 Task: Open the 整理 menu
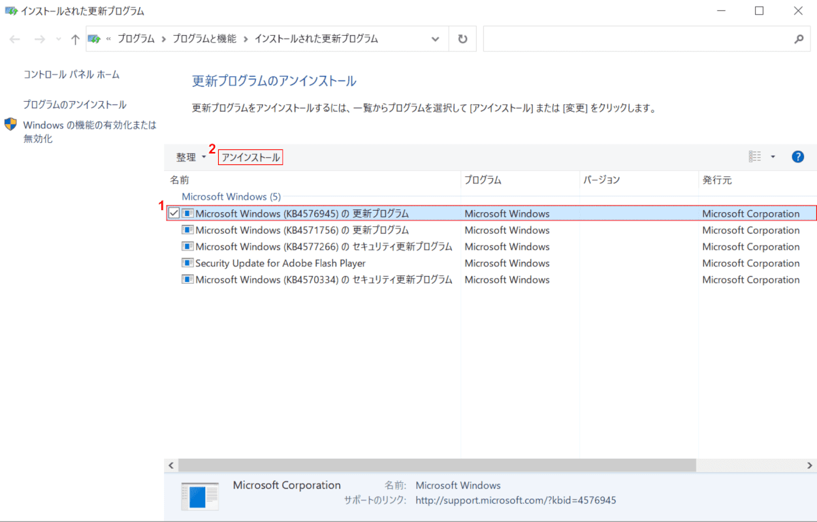point(191,157)
